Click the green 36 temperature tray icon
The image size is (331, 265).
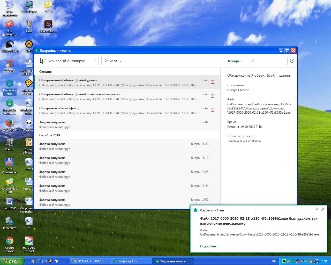coord(284,261)
